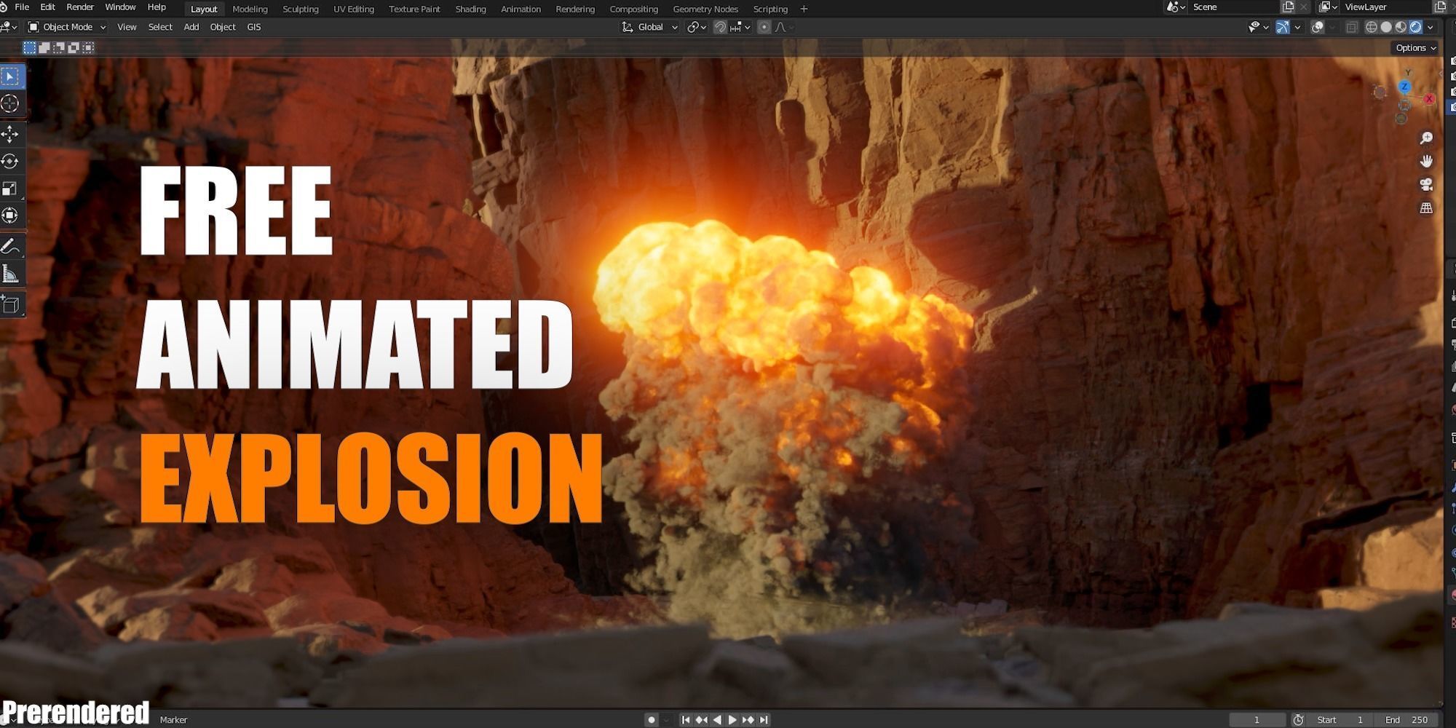The height and width of the screenshot is (728, 1456).
Task: Open the gizmo settings dropdown arrow
Action: point(1297,27)
